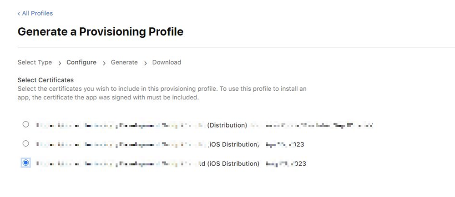Click chevron between Select Type and Configure
The height and width of the screenshot is (197, 455).
coord(59,63)
